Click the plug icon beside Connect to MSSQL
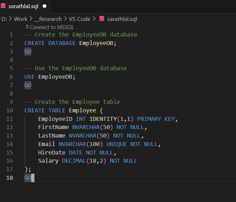 [x=27, y=27]
